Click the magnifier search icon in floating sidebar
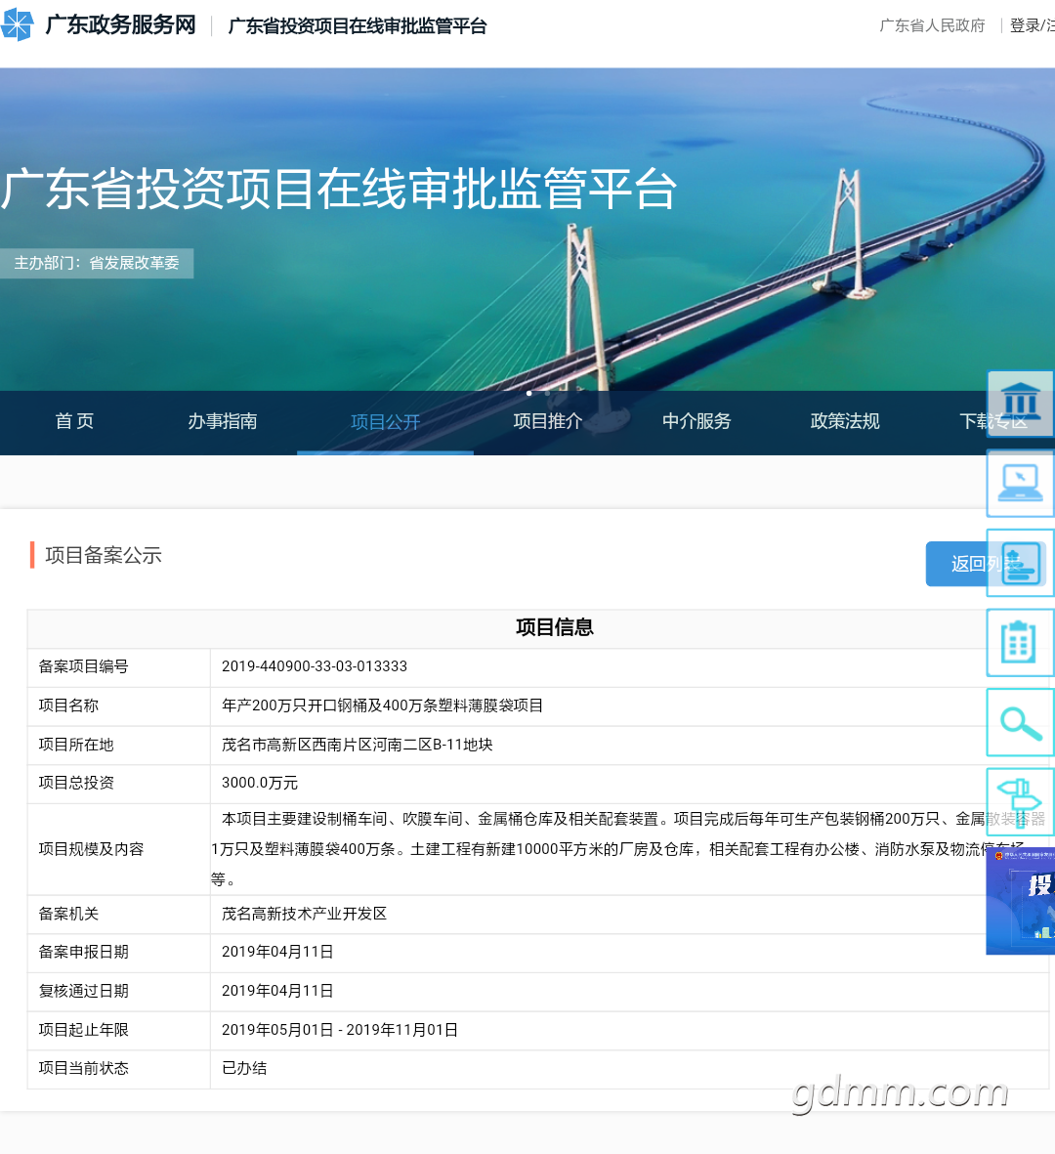Screen dimensions: 1055x1154 point(1021,722)
